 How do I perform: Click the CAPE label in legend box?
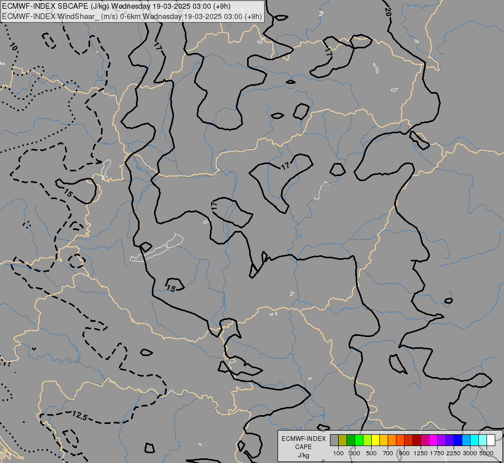(303, 447)
